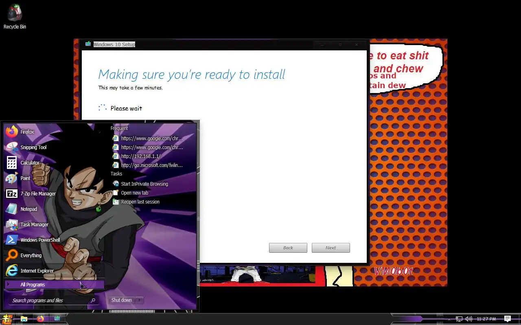Viewport: 521px width, 325px height.
Task: Click the Shut down button
Action: point(122,300)
